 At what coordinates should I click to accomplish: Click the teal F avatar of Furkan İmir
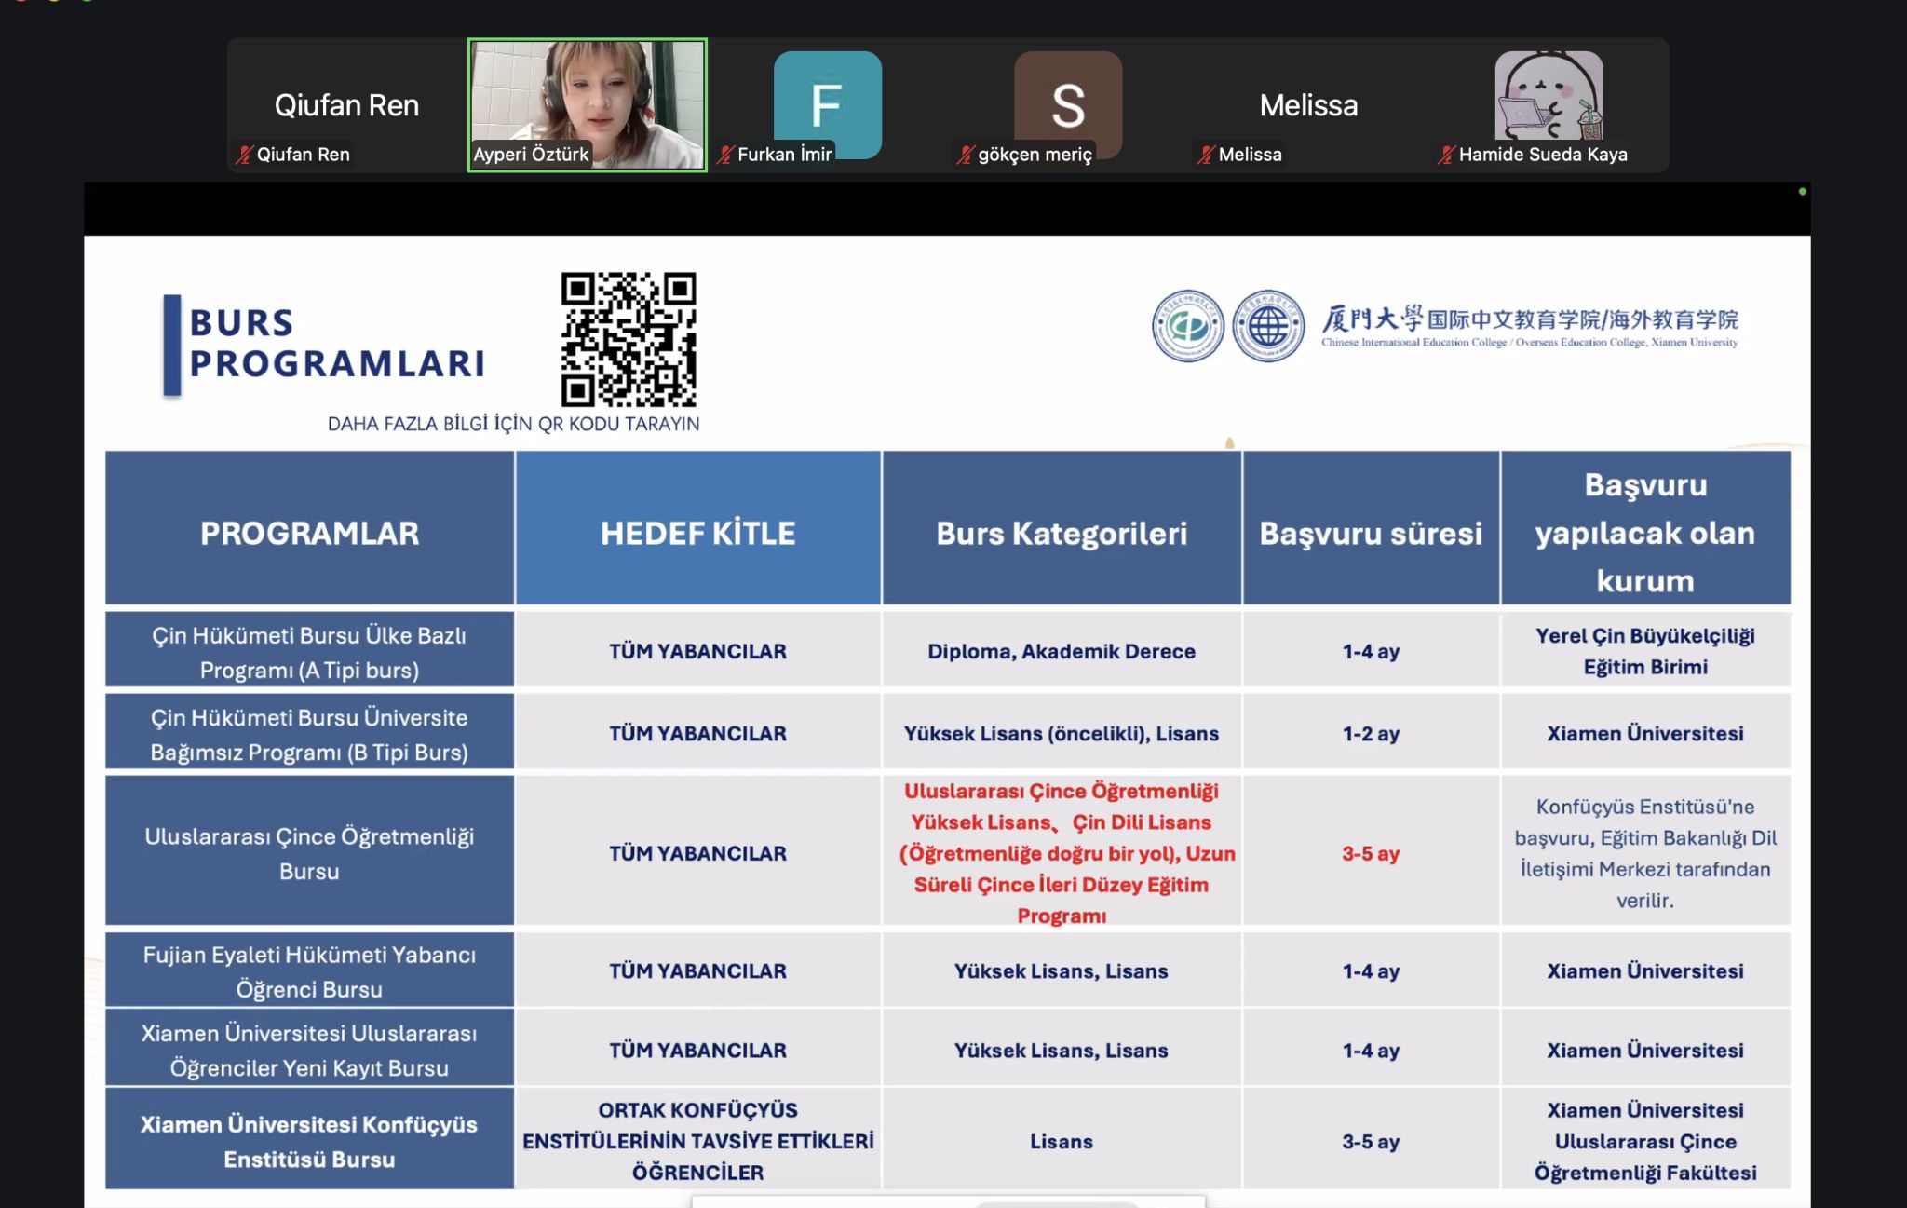coord(827,101)
